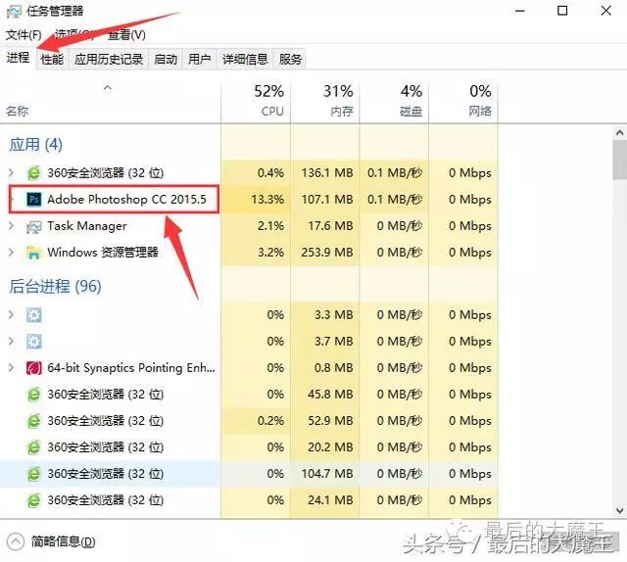627x562 pixels.
Task: Expand the Task Manager app entry
Action: point(12,226)
